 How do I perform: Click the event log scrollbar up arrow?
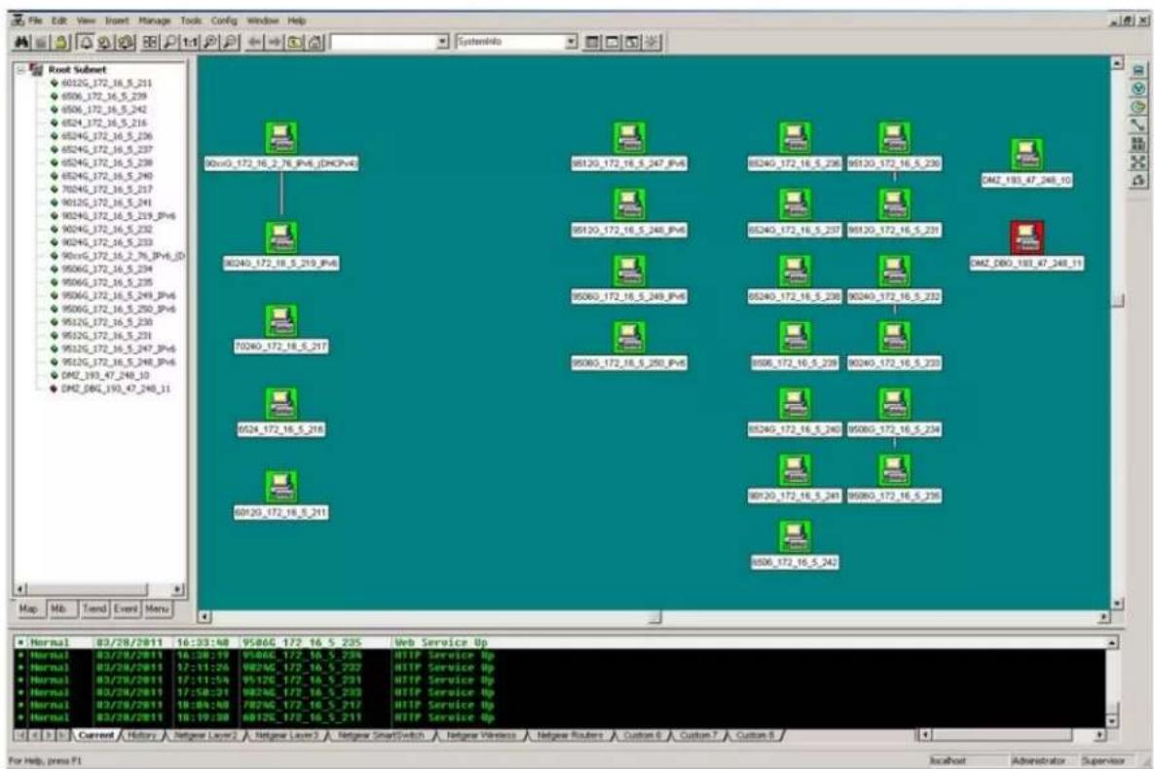point(1111,642)
